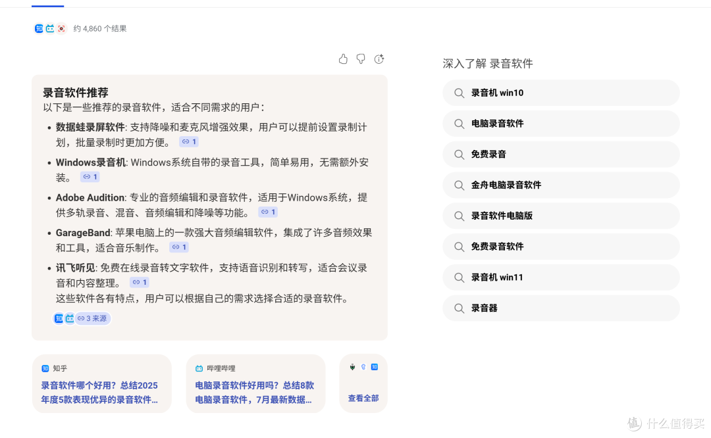Click the ear-shaped icon on the 查看全部 card
This screenshot has width=711, height=438.
363,367
